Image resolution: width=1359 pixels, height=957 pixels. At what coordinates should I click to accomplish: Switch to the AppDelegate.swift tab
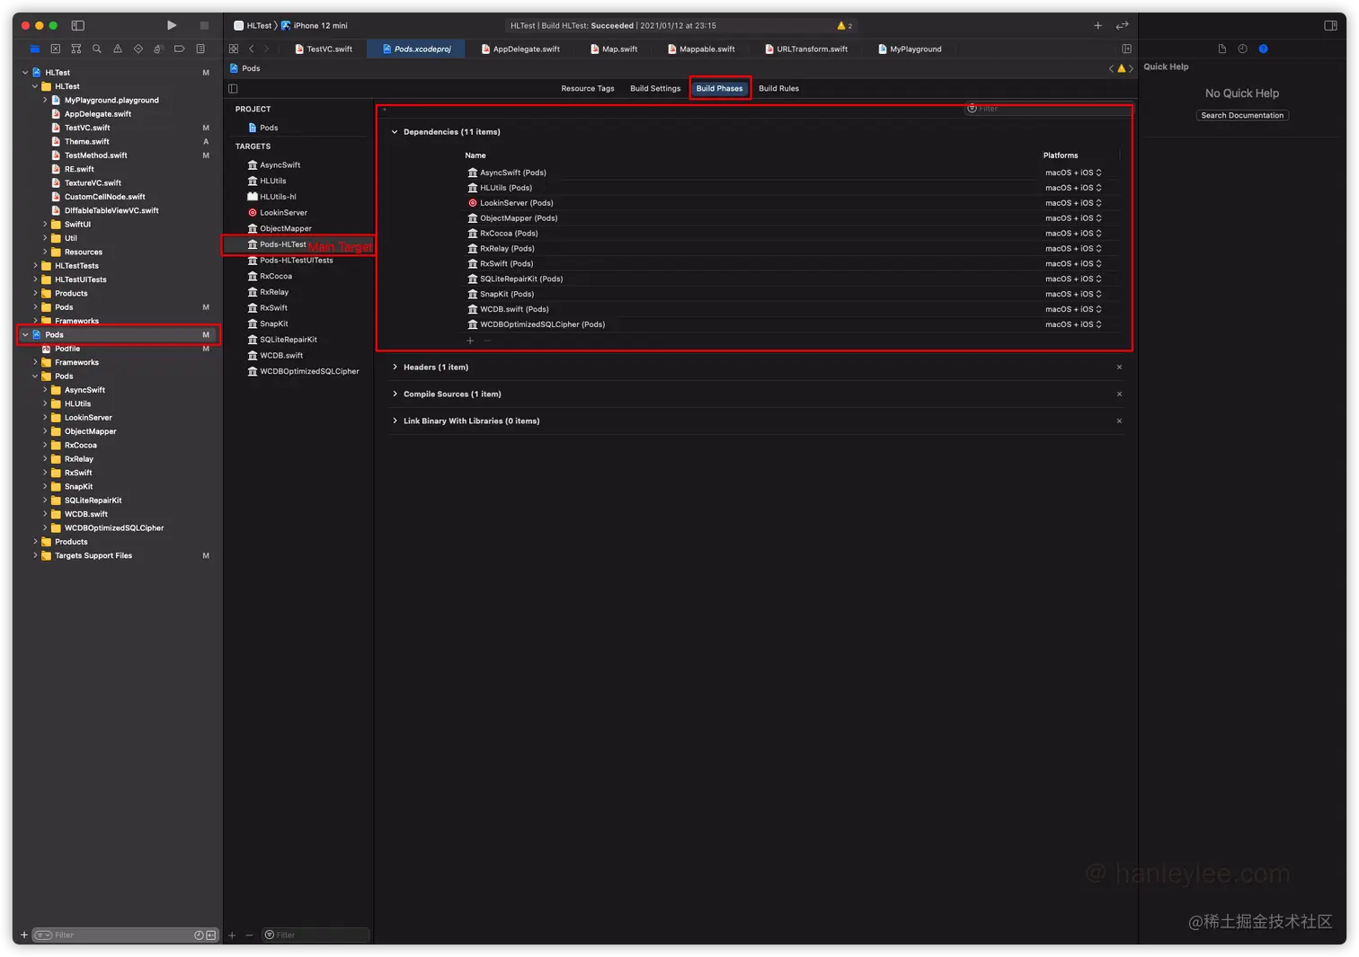pyautogui.click(x=520, y=49)
